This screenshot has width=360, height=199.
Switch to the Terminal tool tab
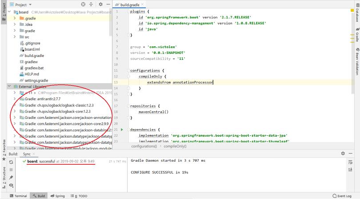tap(18, 196)
